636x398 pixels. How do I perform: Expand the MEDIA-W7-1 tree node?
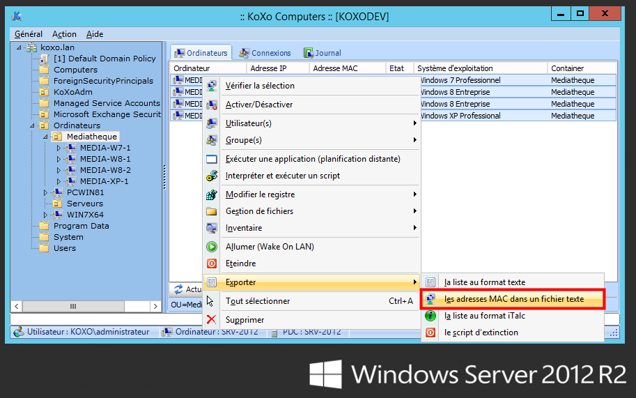[59, 148]
